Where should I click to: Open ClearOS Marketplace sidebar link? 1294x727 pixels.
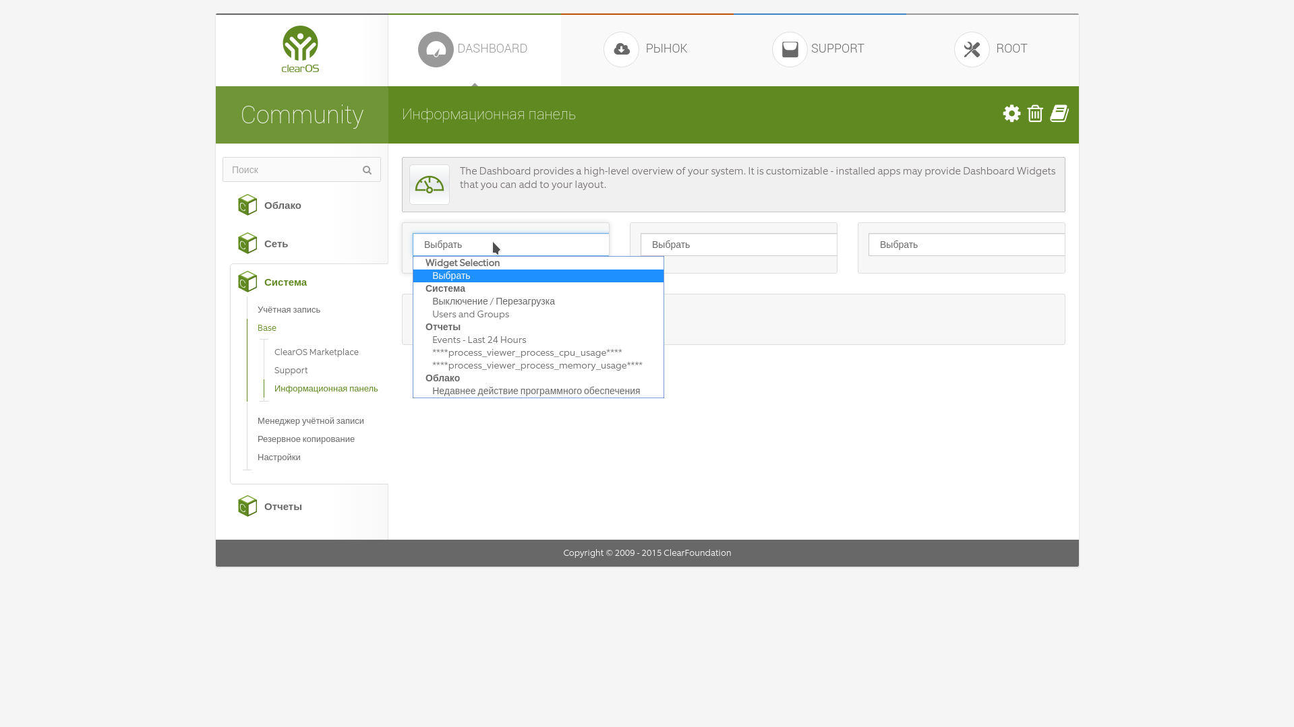[x=316, y=352]
